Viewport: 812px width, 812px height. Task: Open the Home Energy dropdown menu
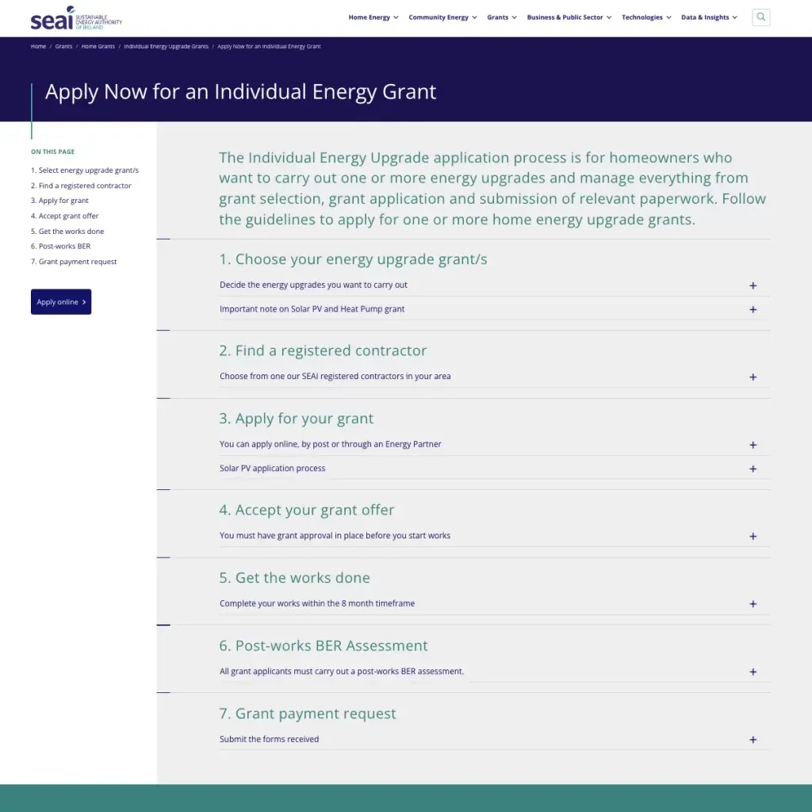click(373, 17)
